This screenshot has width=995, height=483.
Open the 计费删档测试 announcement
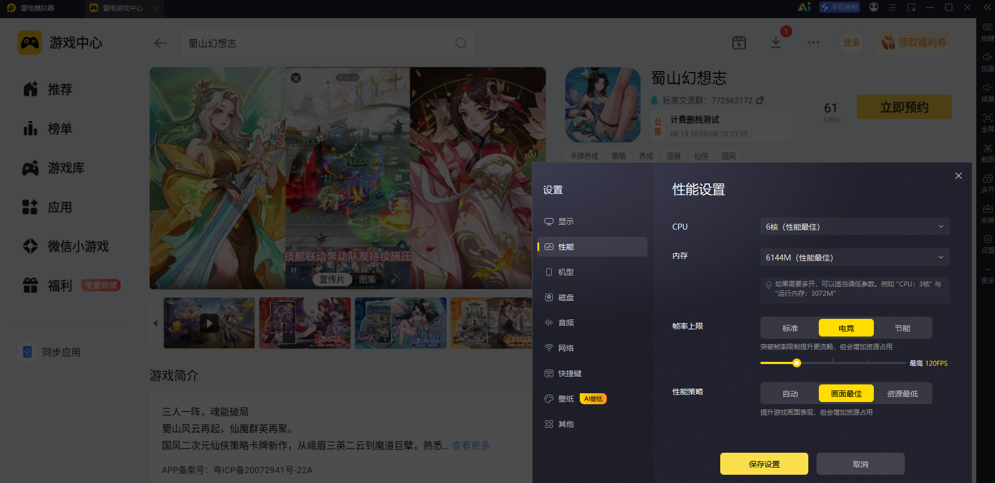(x=720, y=126)
